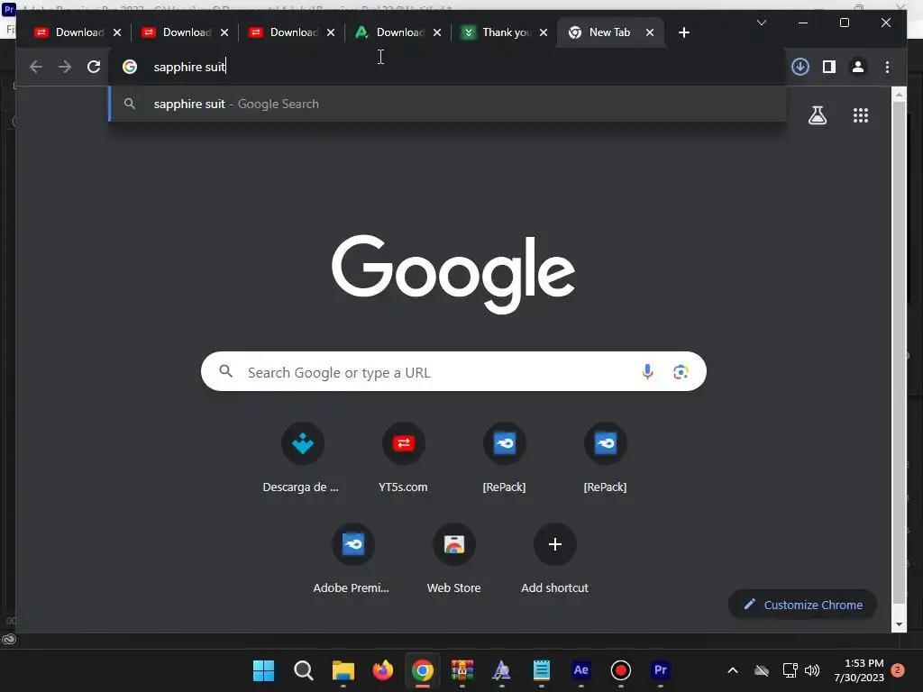Switch to Premiere Pro on taskbar
923x692 pixels.
[x=661, y=670]
